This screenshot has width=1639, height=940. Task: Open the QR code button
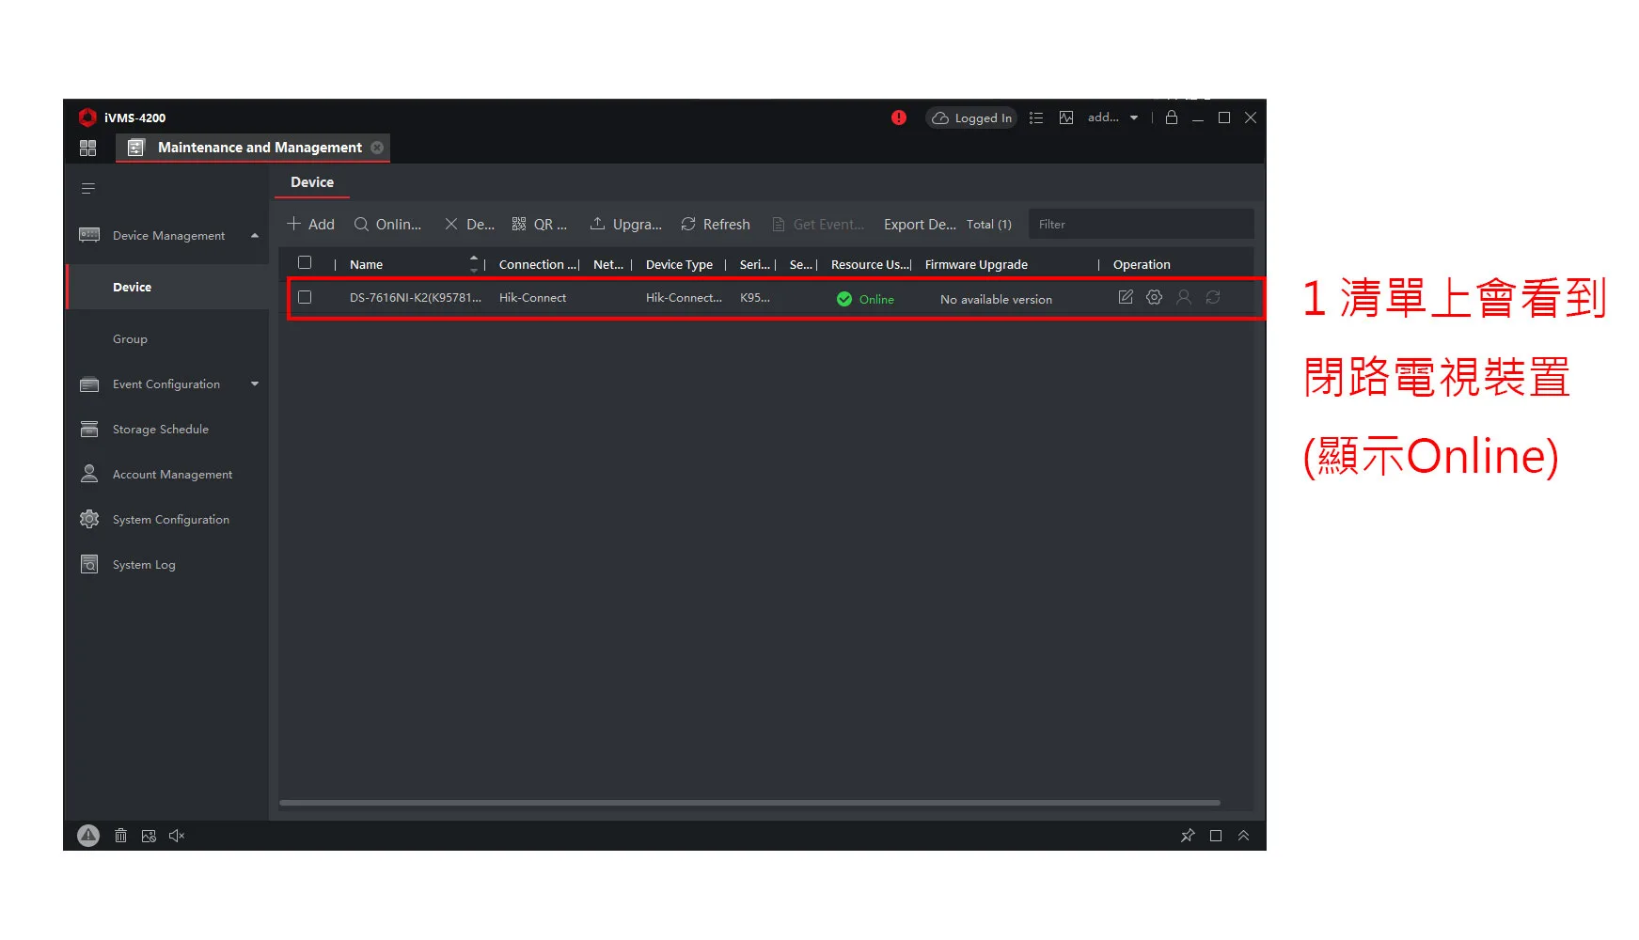539,224
